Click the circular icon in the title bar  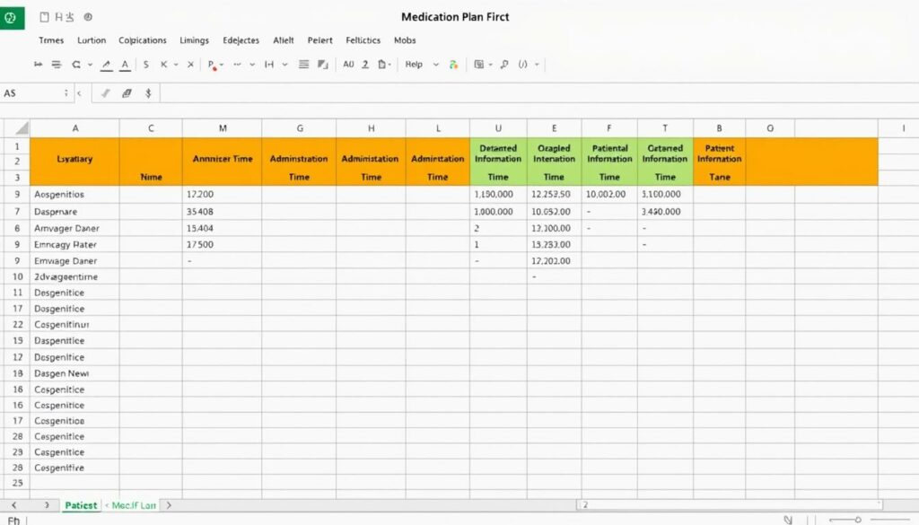[x=88, y=18]
